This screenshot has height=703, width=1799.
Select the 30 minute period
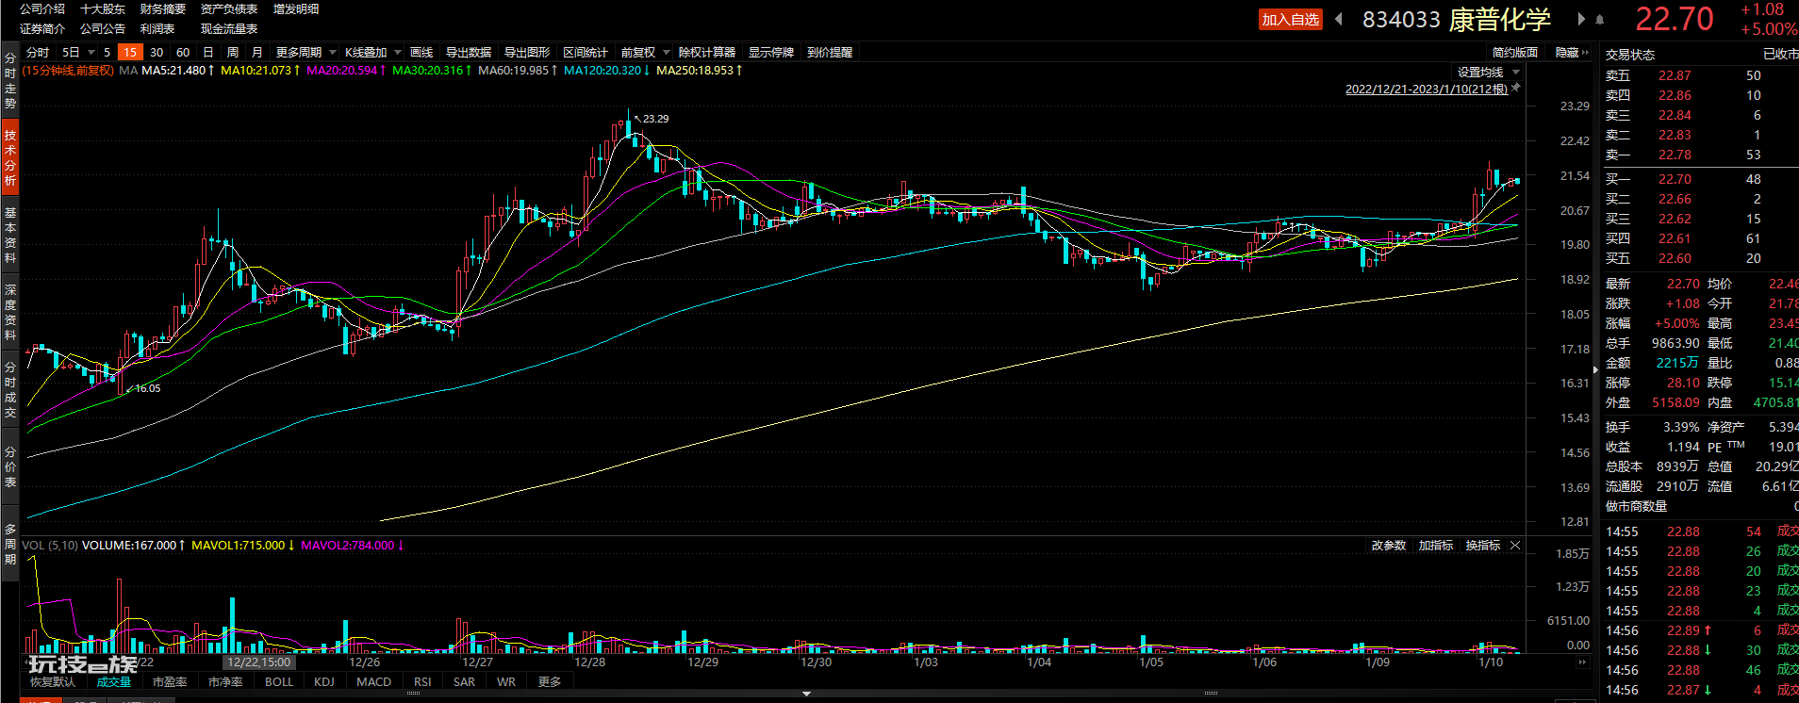pyautogui.click(x=157, y=53)
